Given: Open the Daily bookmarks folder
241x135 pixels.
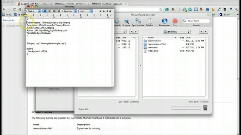Looking at the screenshot, I should [x=7, y=15].
